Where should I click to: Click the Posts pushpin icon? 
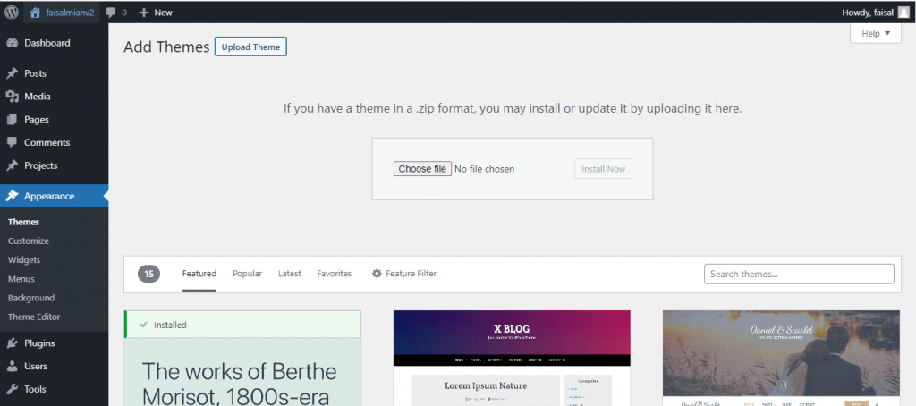(x=12, y=73)
